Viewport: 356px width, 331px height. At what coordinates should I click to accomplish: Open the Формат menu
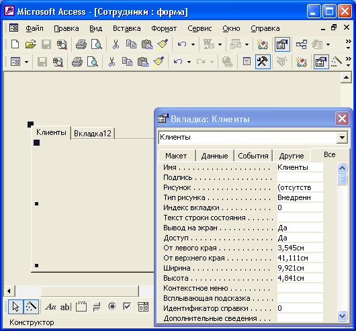164,29
